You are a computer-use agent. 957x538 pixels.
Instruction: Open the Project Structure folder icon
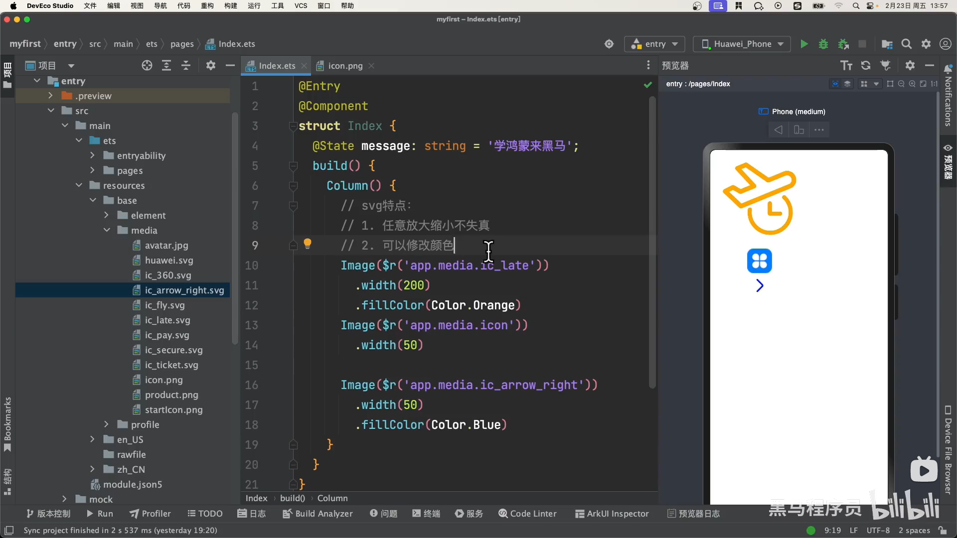(x=887, y=44)
